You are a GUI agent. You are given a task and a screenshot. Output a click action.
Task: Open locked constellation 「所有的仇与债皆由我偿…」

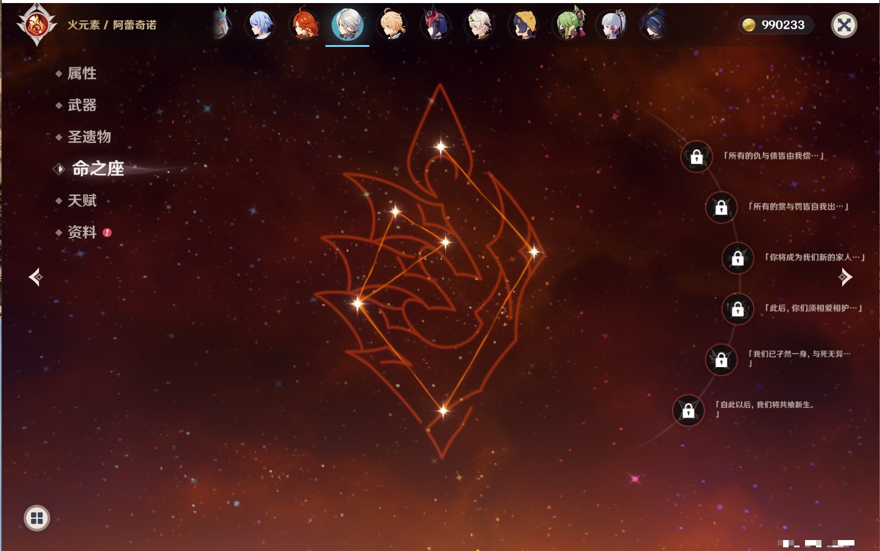(x=697, y=157)
